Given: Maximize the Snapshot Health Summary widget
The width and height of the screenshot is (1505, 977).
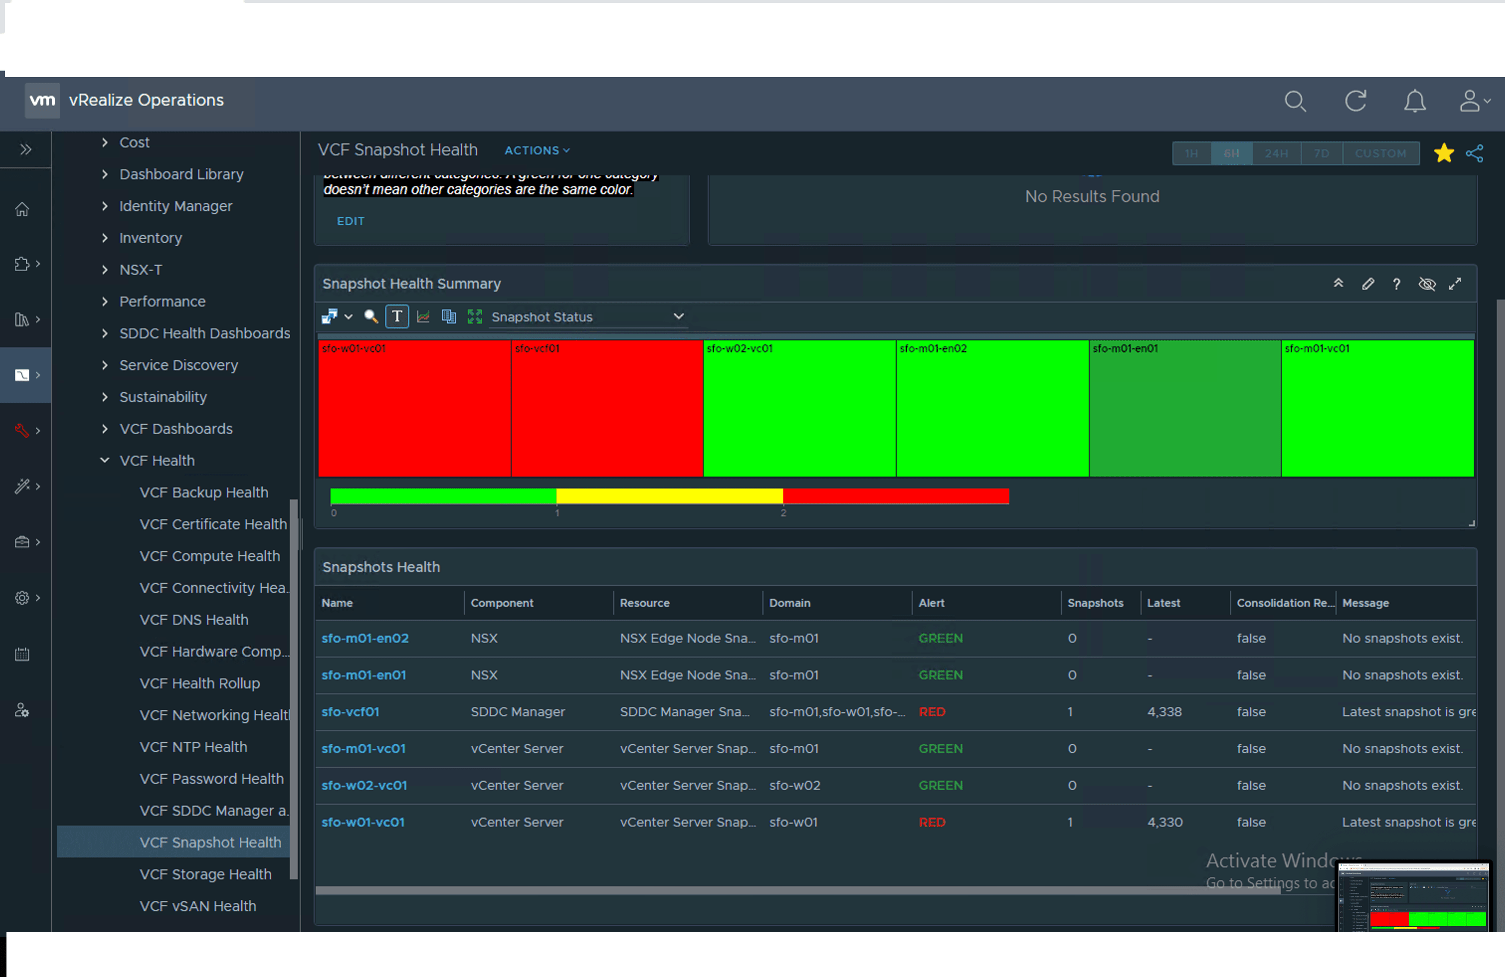Looking at the screenshot, I should point(1455,284).
